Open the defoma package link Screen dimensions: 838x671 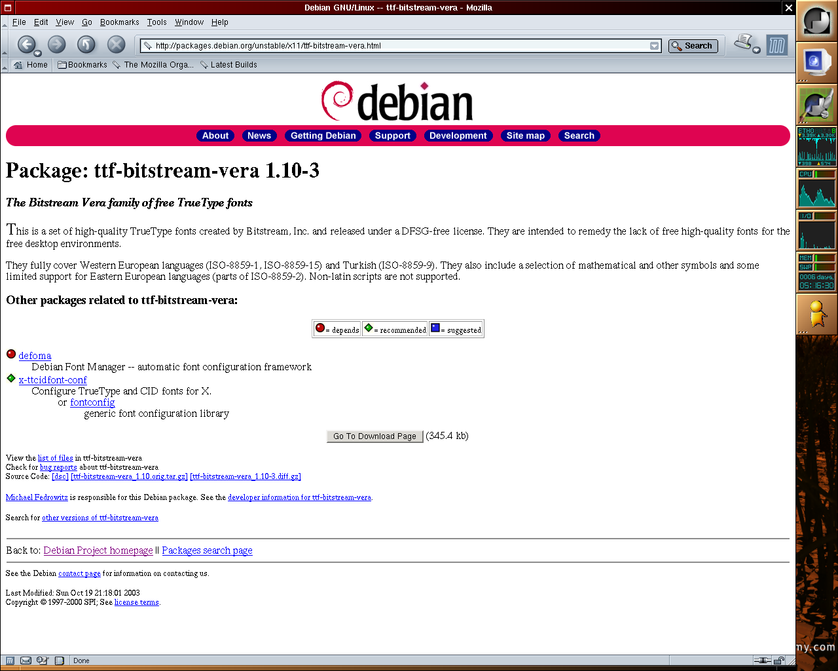click(35, 356)
